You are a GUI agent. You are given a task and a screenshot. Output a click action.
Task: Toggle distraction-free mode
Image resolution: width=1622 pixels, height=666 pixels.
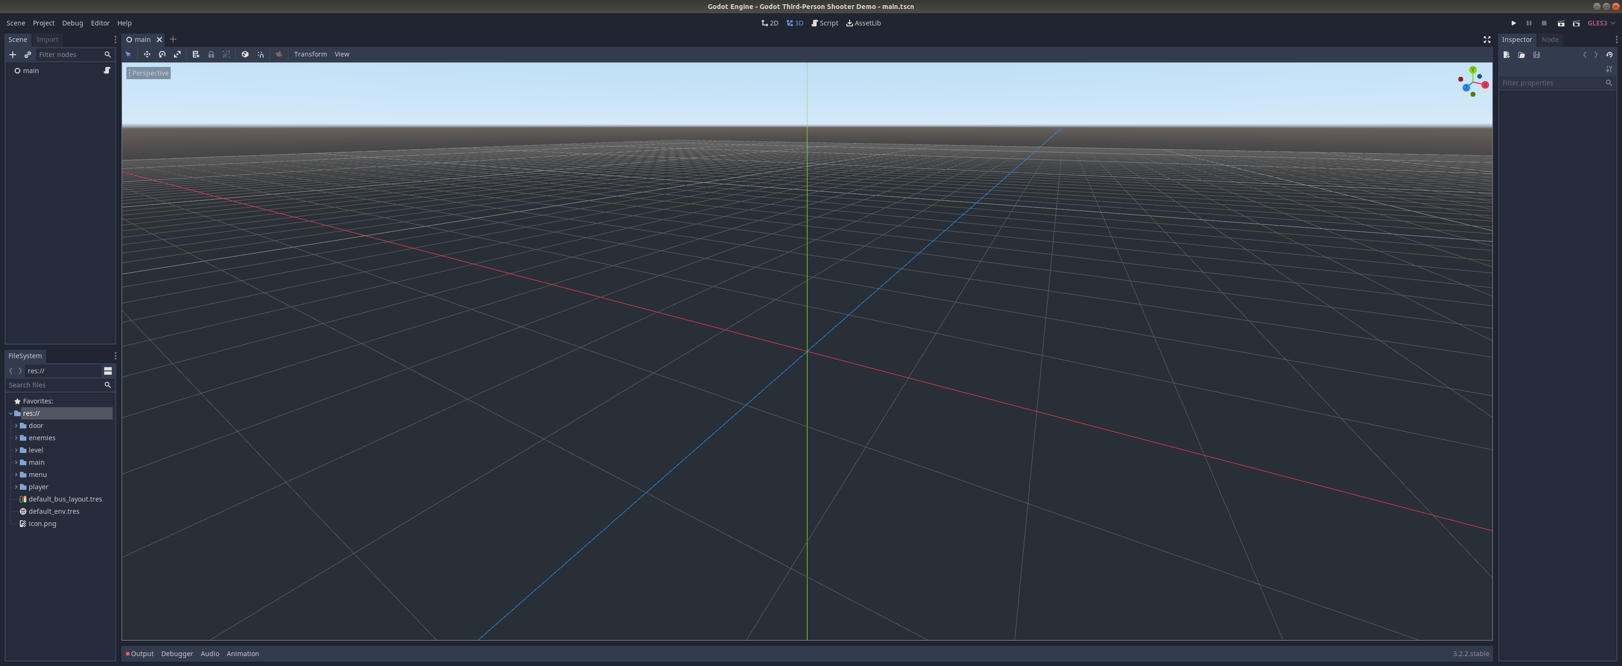(x=1487, y=40)
